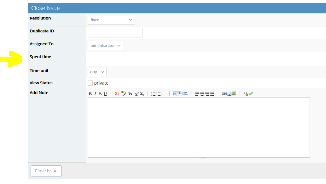
Task: Open the Time unit day dropdown
Action: coord(97,72)
